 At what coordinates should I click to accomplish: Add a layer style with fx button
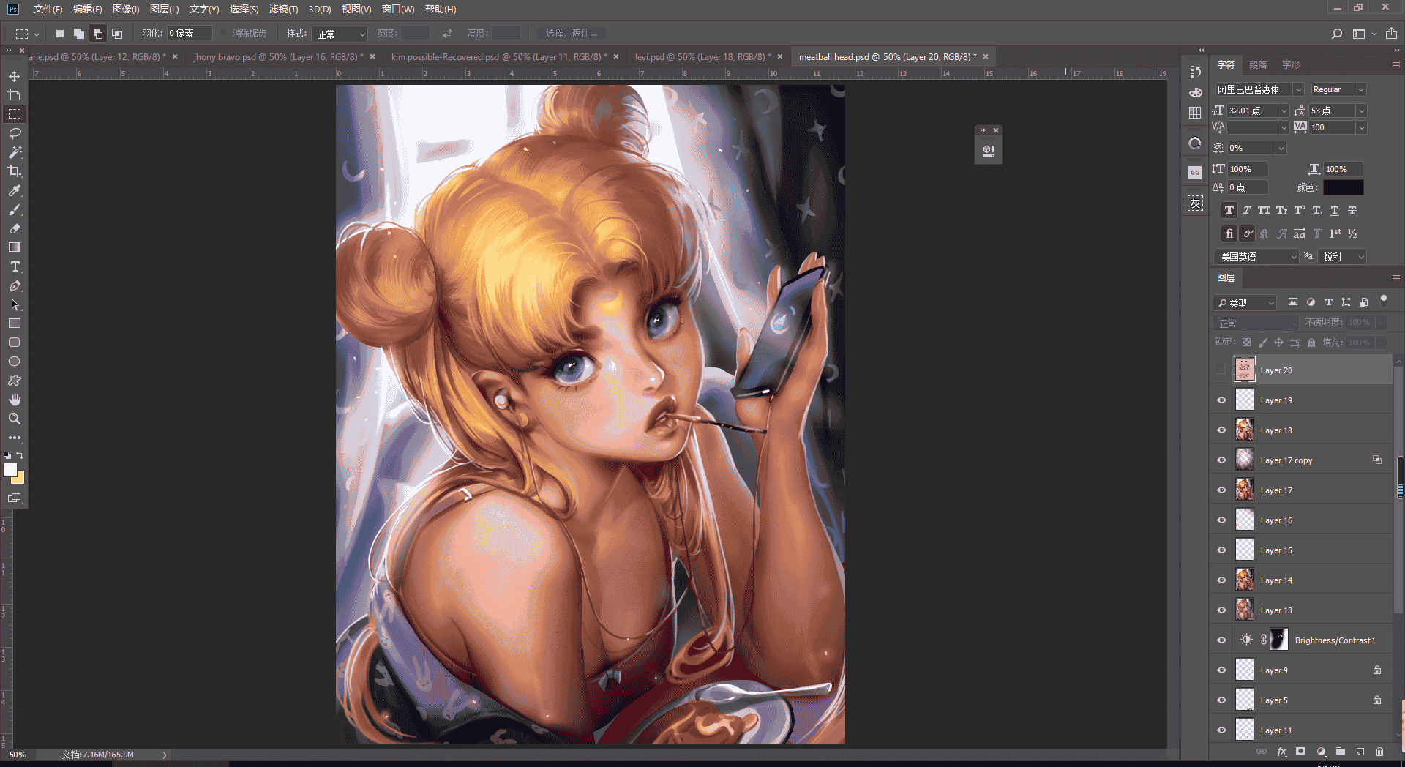point(1281,752)
